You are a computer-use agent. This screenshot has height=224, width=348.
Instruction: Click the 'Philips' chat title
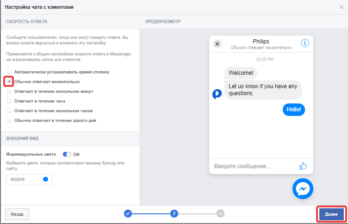(261, 42)
